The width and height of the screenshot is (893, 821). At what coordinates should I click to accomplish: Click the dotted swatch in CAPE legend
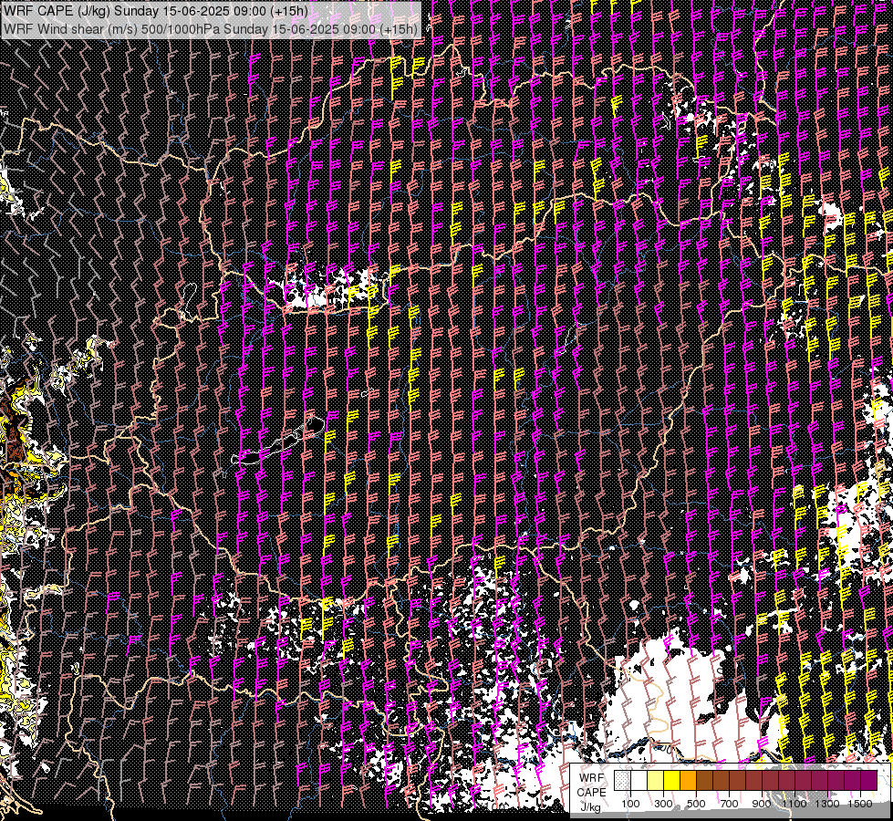click(622, 780)
